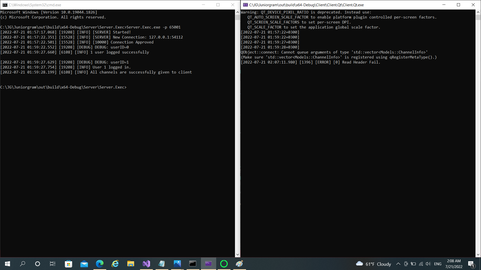Viewport: 481px width, 270px height.
Task: Expand the hidden system tray icons
Action: pos(398,264)
